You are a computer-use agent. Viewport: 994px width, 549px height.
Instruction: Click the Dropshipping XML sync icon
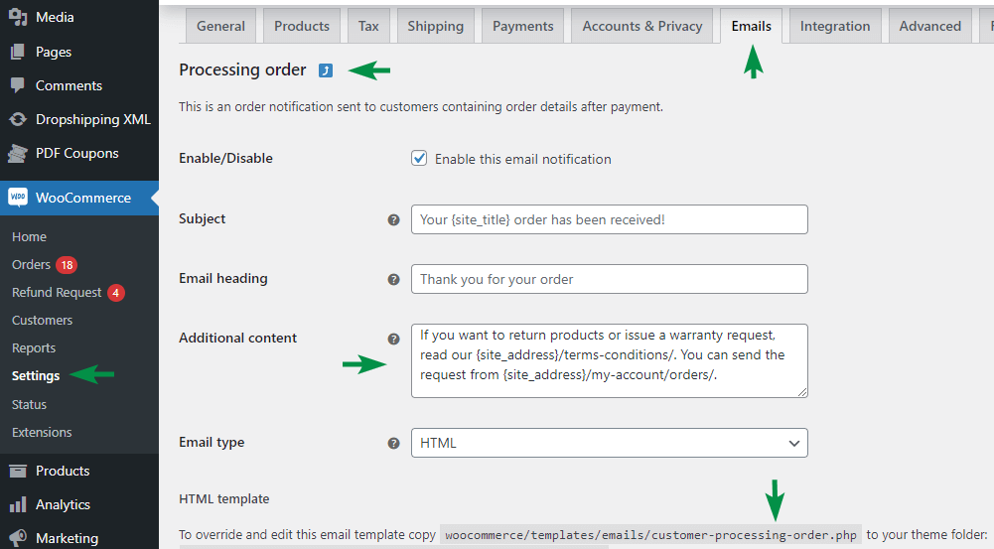[18, 119]
